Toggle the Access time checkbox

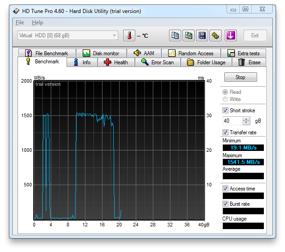click(x=225, y=188)
